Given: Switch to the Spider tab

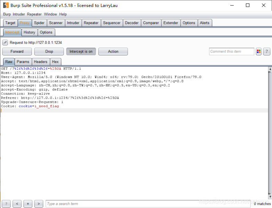Looking at the screenshot, I should [x=39, y=23].
